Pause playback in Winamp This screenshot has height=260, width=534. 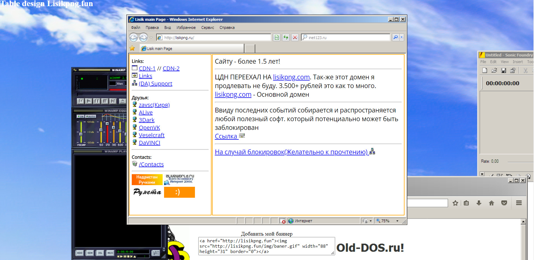97,101
